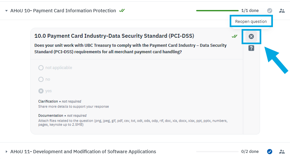The width and height of the screenshot is (290, 159).
Task: Select the 'not applicable' radio option
Action: tap(41, 68)
